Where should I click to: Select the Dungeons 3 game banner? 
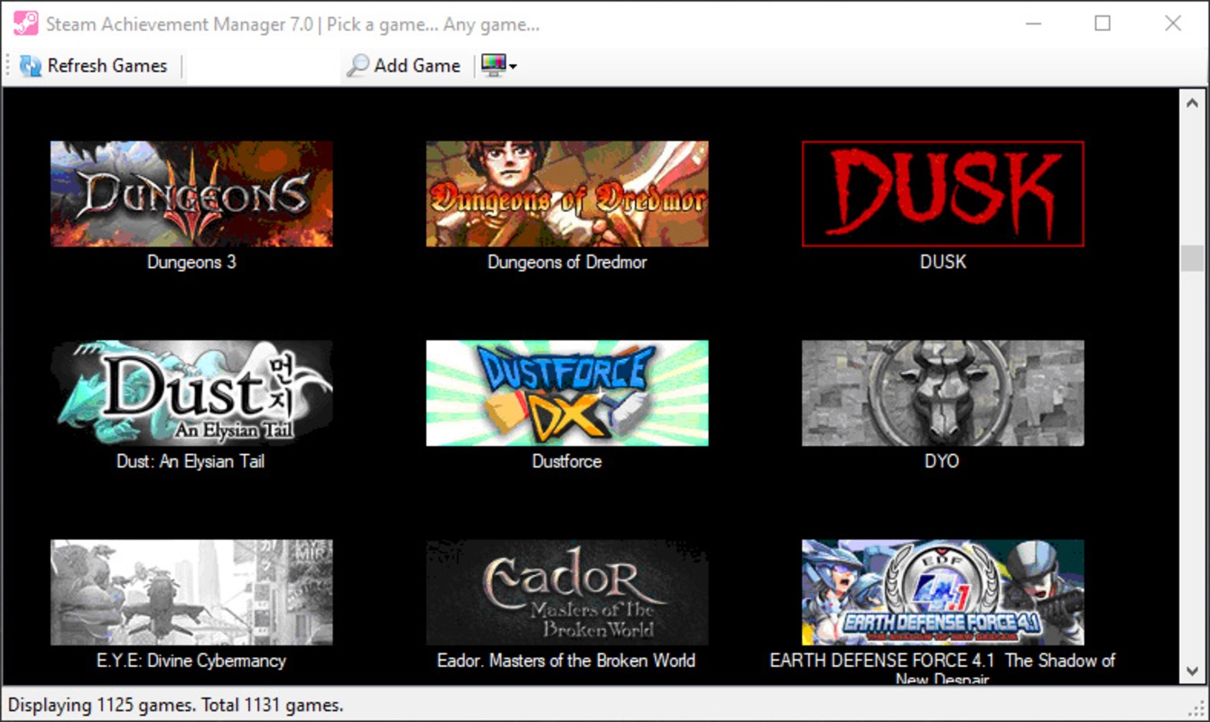pyautogui.click(x=191, y=194)
